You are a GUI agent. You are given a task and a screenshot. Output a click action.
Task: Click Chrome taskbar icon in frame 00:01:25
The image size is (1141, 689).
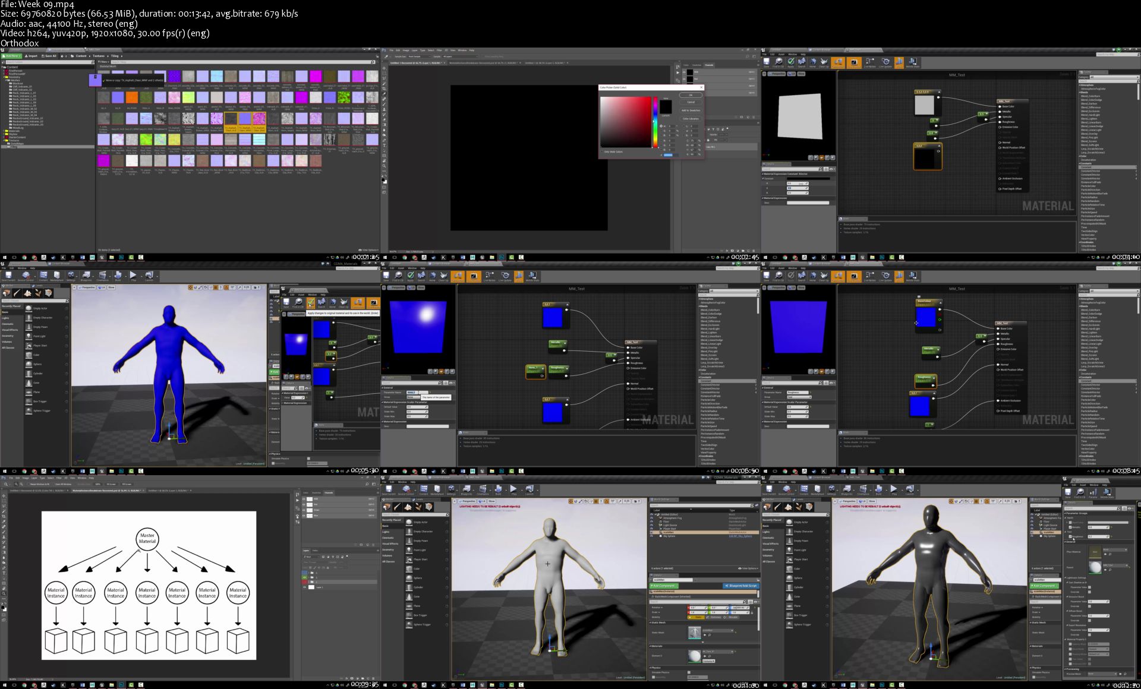[24, 257]
